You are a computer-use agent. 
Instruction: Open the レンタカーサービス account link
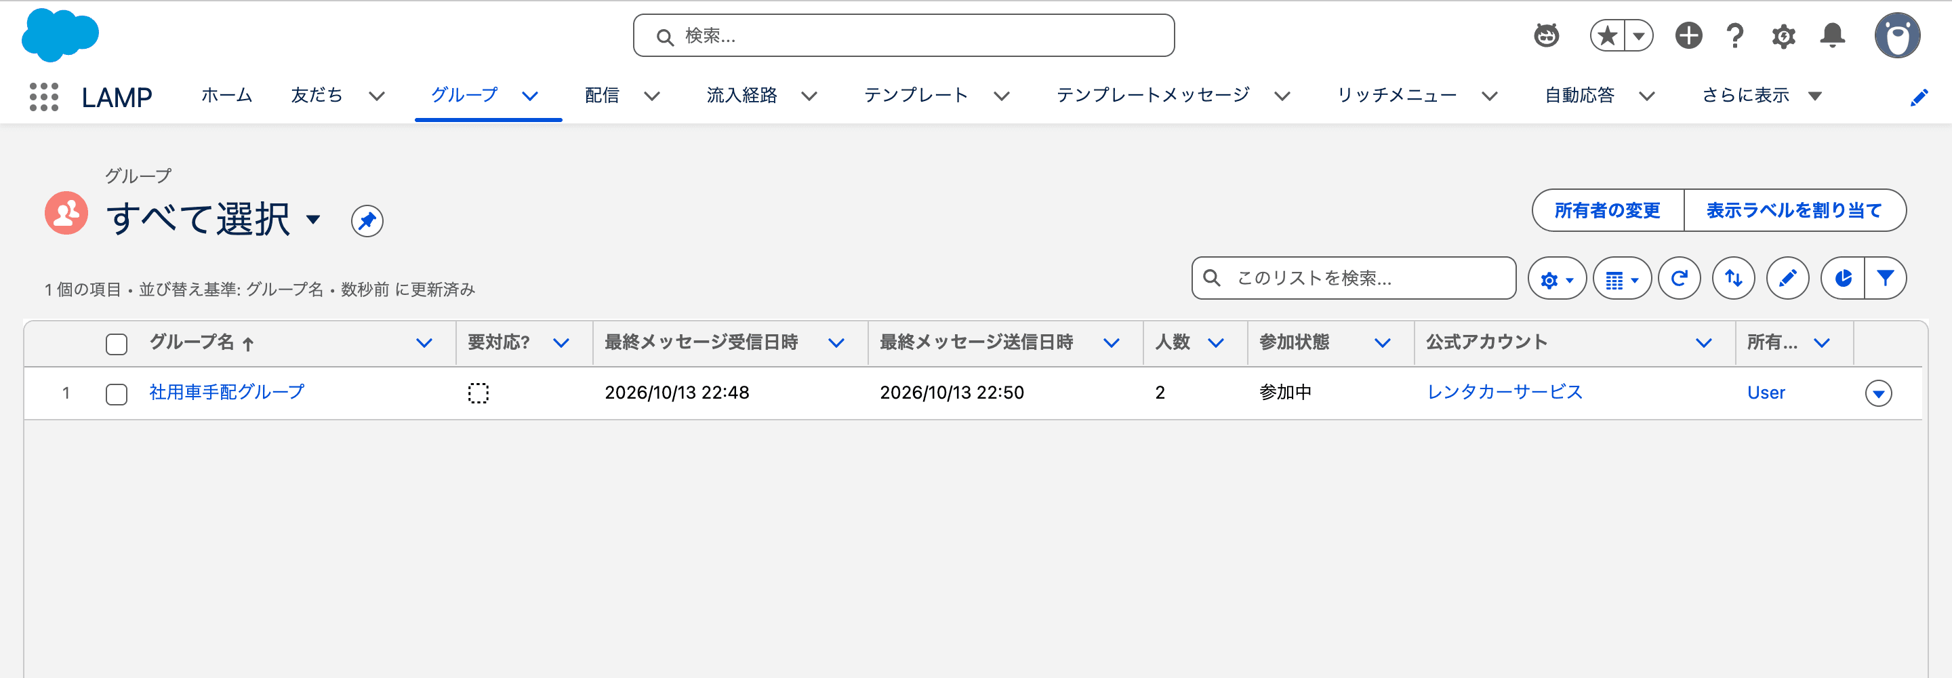pyautogui.click(x=1504, y=392)
